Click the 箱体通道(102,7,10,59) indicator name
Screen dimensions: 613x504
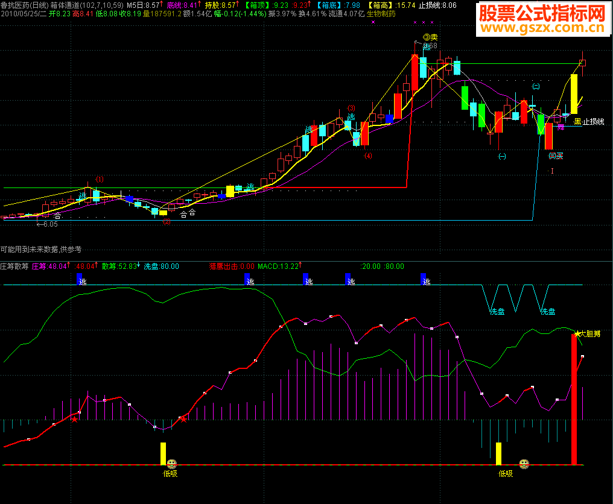click(x=87, y=5)
